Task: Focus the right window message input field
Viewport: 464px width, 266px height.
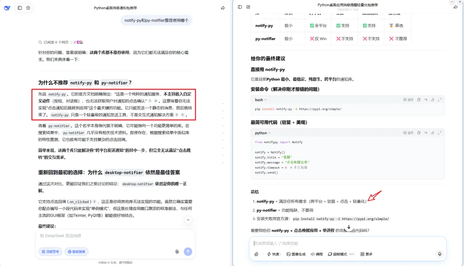Action: pos(348,243)
